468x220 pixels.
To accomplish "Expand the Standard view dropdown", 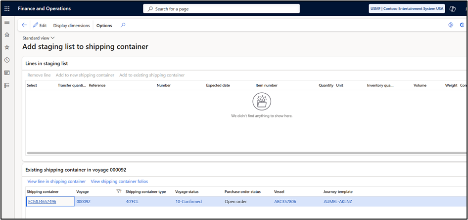I will [39, 38].
